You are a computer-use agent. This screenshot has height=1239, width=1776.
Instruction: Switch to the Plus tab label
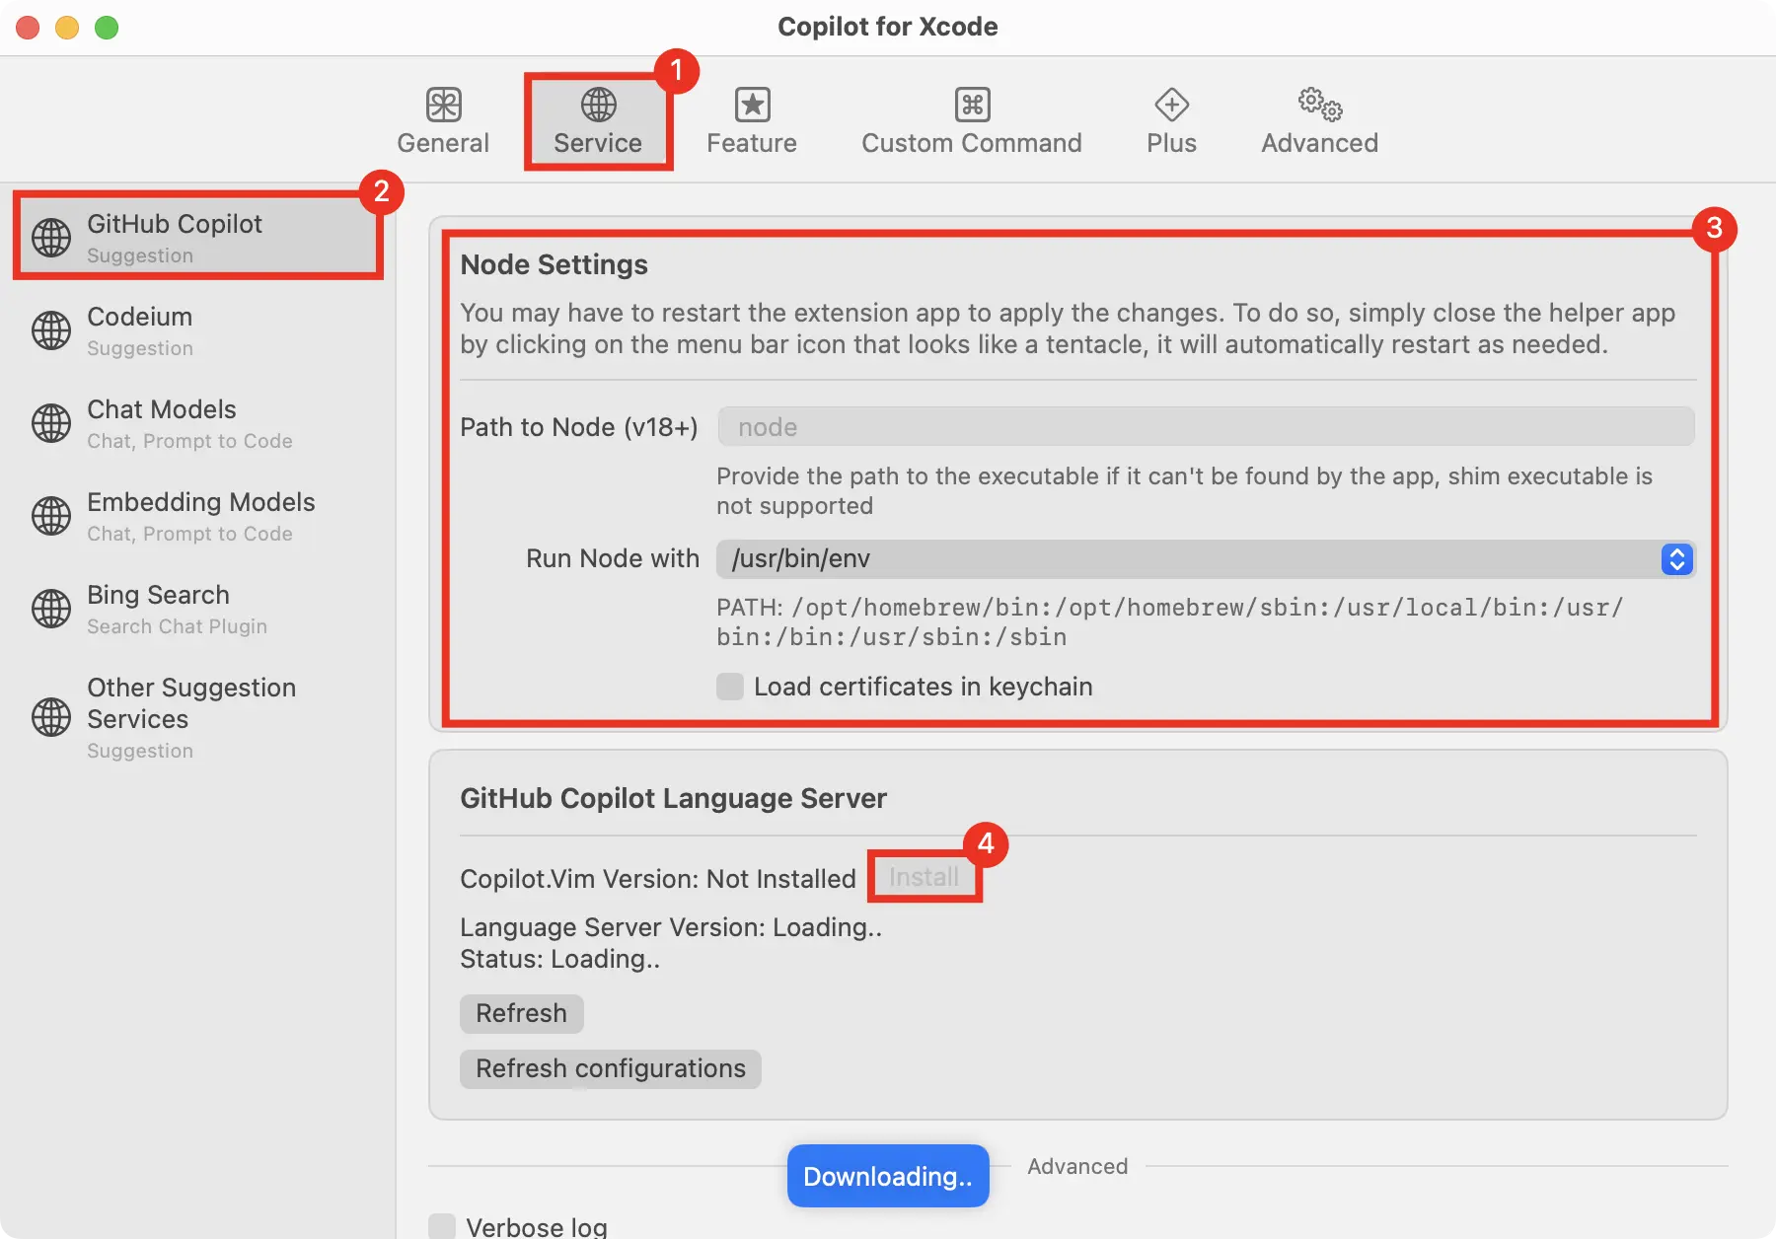pos(1171,143)
